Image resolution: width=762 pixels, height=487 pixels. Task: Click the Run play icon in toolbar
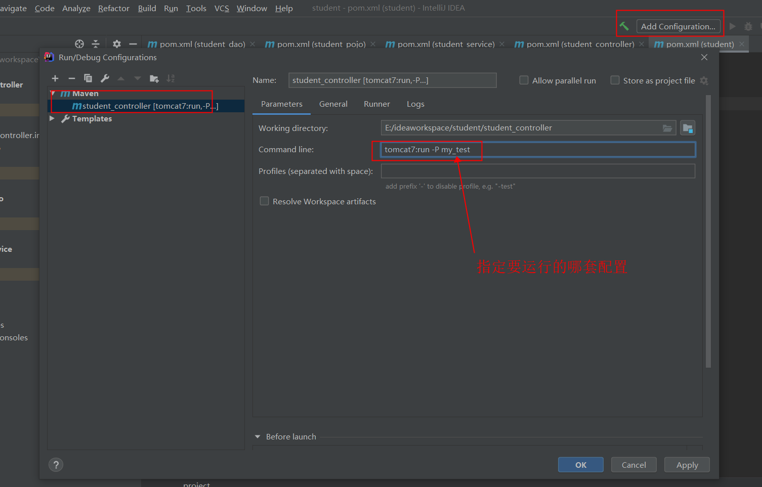(732, 26)
